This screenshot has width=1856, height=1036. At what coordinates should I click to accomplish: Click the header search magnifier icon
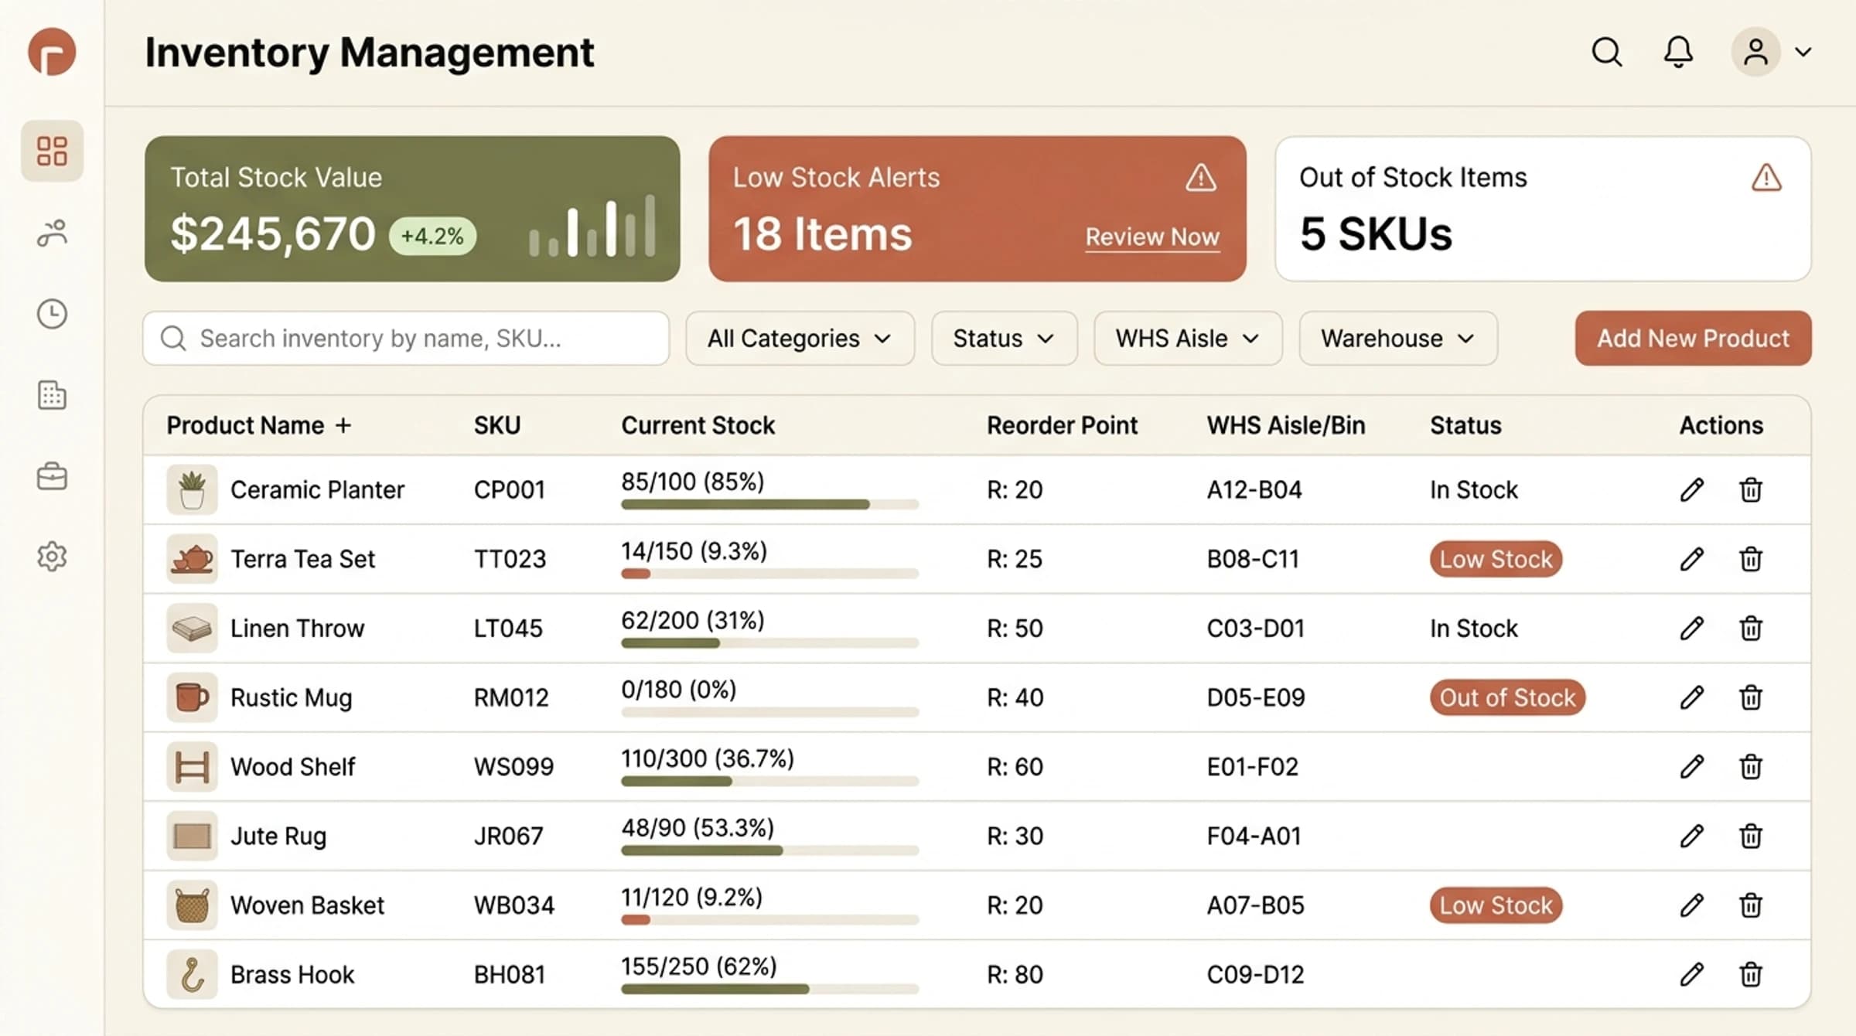coord(1606,52)
